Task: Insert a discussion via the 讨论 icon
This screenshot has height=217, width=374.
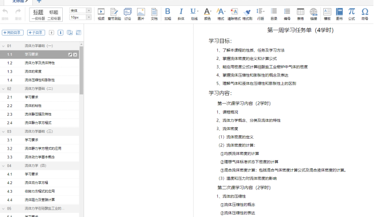Action: click(127, 14)
